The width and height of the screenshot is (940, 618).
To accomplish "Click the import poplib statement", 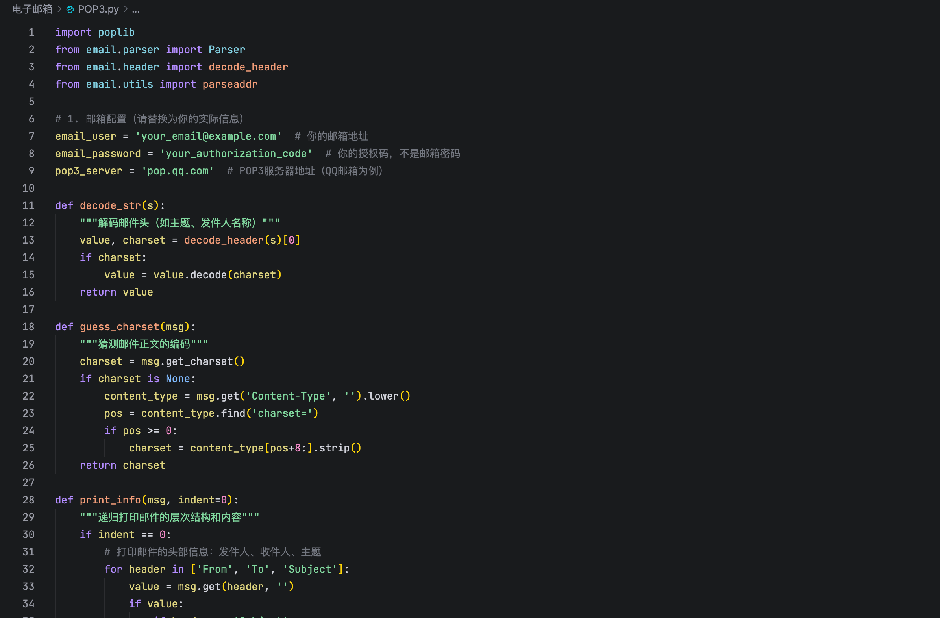I will pyautogui.click(x=95, y=32).
